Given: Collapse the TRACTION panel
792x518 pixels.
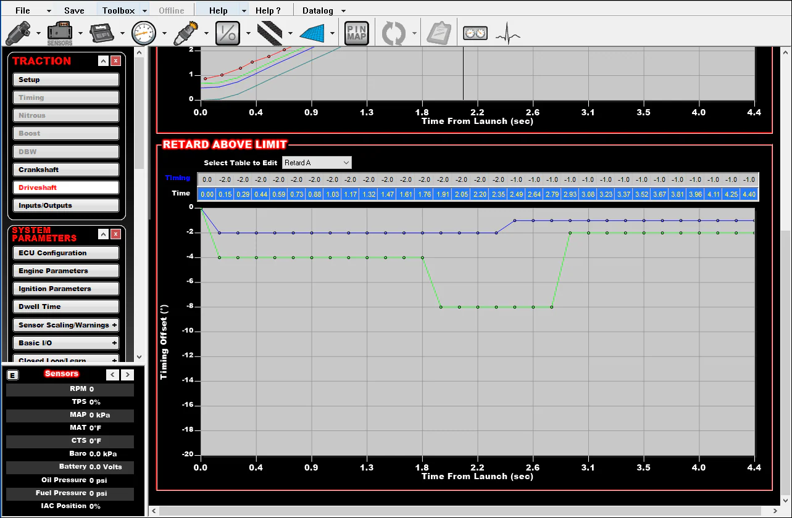Looking at the screenshot, I should click(103, 60).
